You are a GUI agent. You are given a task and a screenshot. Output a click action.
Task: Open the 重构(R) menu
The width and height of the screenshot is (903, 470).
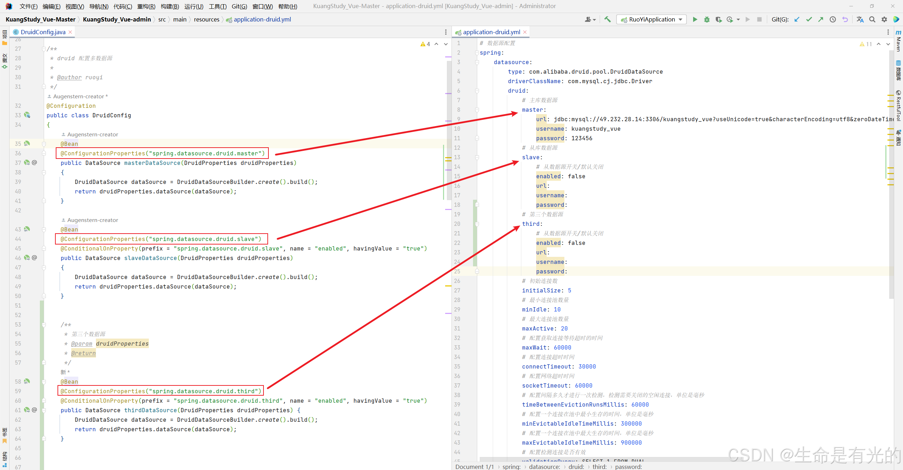pyautogui.click(x=146, y=6)
